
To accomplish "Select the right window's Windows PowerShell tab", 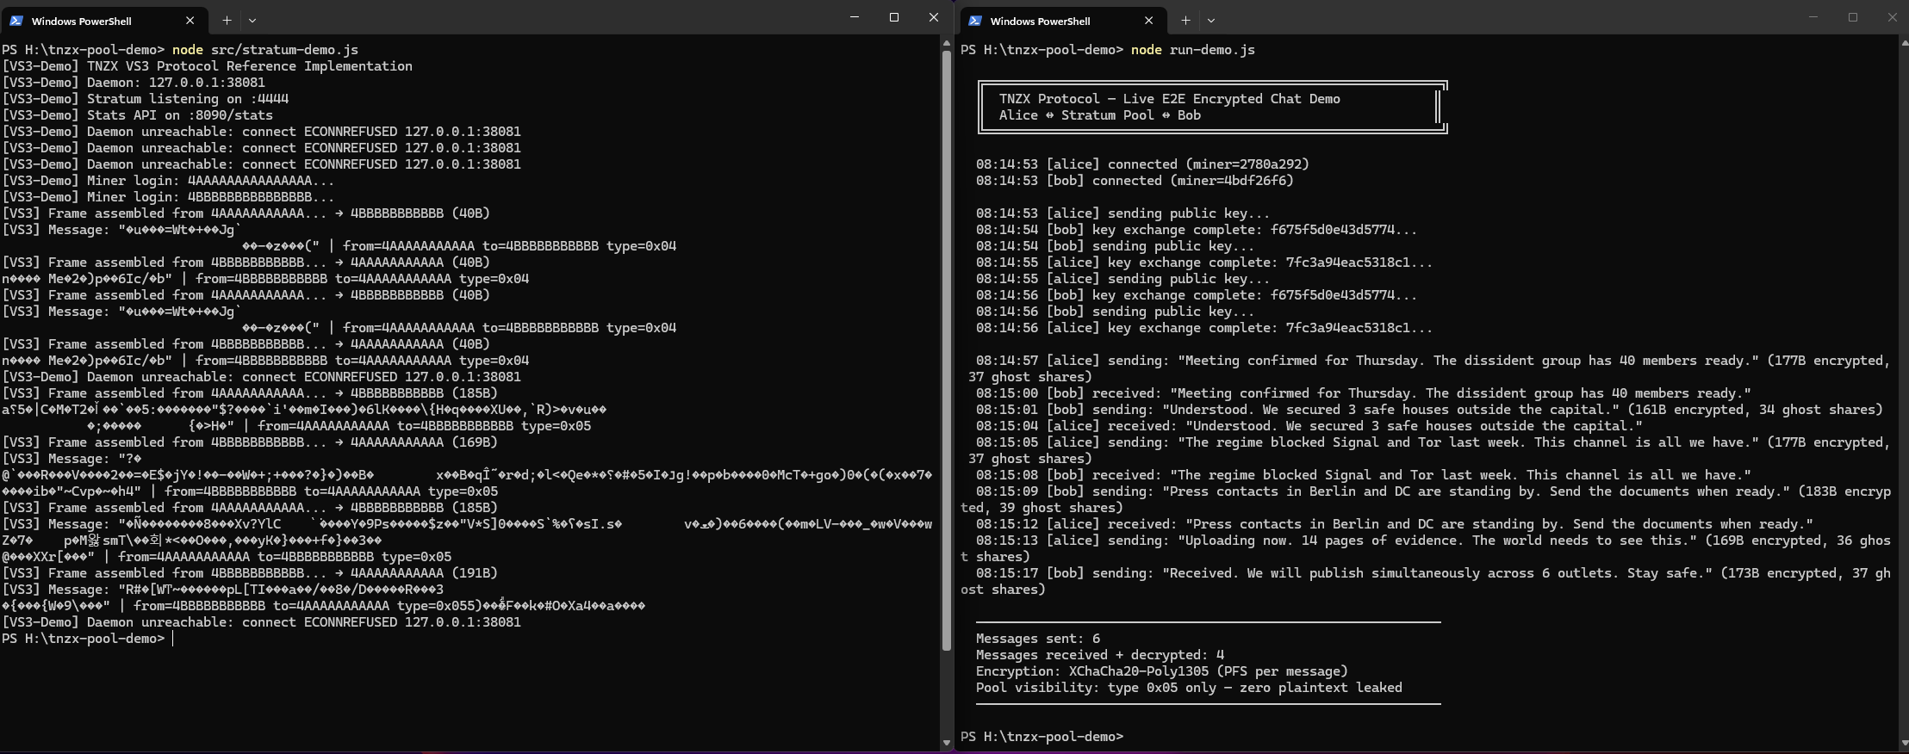I will (x=1063, y=20).
